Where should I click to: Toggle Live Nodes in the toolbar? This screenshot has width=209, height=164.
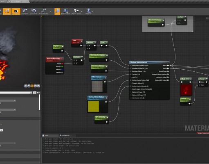coord(25,11)
